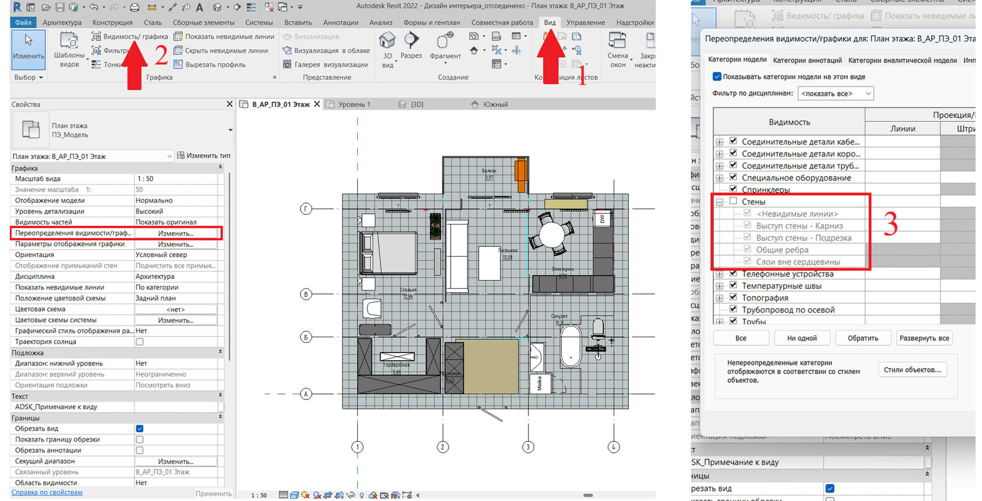Switch to the Архитектура ribbon tab

[62, 22]
